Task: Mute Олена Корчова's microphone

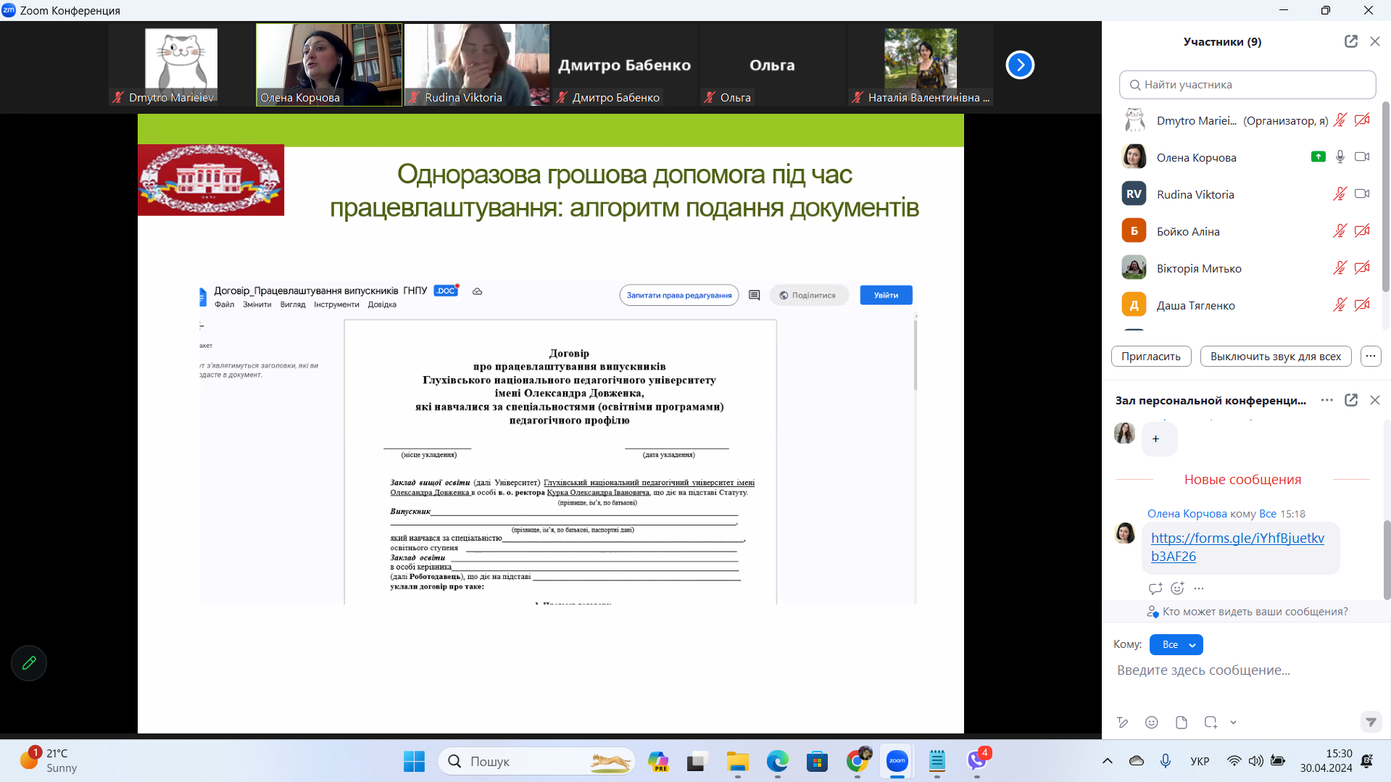Action: [x=1340, y=157]
